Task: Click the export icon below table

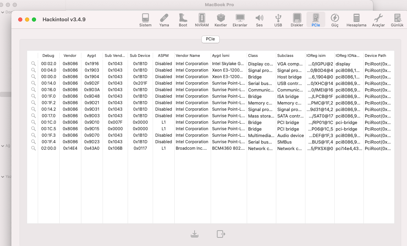Action: (x=221, y=234)
